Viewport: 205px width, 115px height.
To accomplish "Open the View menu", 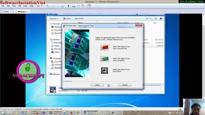I will 14,6.
